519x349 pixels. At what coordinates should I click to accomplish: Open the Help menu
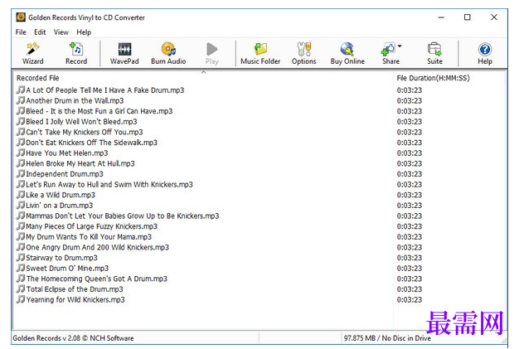[84, 32]
